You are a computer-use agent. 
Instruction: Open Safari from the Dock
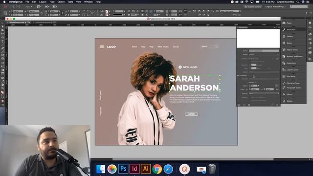(168, 169)
